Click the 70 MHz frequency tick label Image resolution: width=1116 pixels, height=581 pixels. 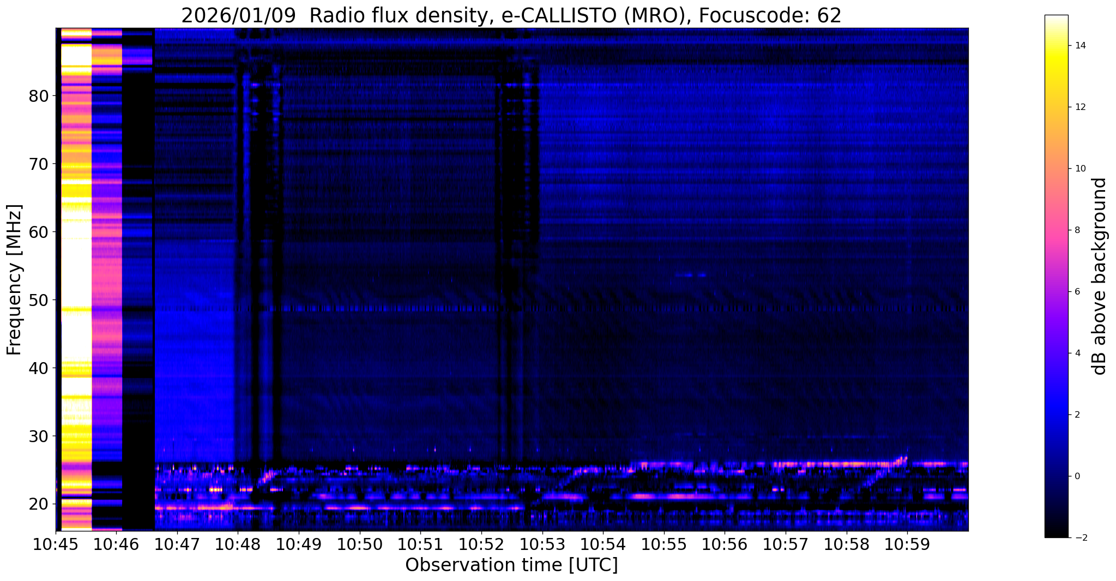tap(38, 163)
